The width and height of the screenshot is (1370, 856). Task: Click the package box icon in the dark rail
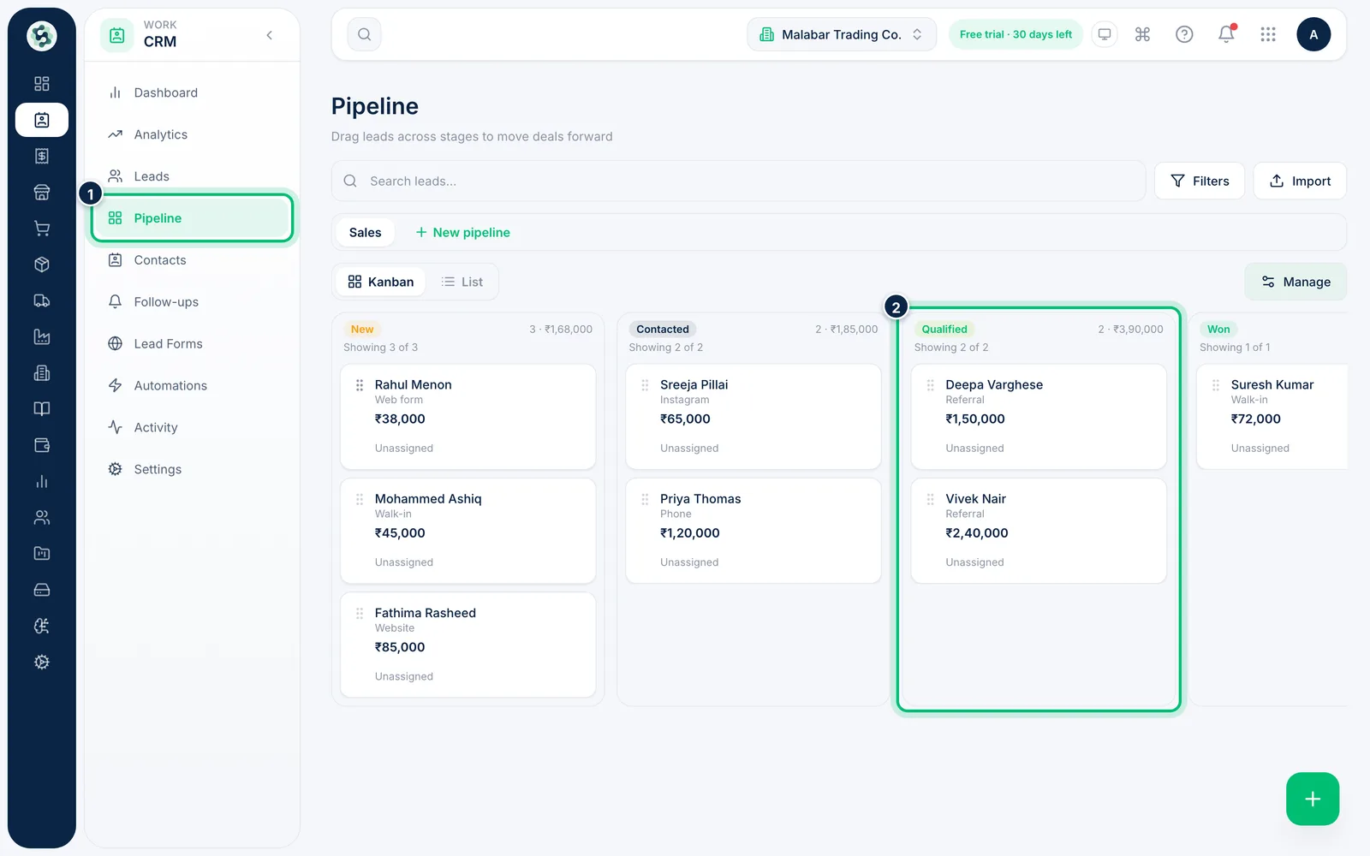click(41, 265)
